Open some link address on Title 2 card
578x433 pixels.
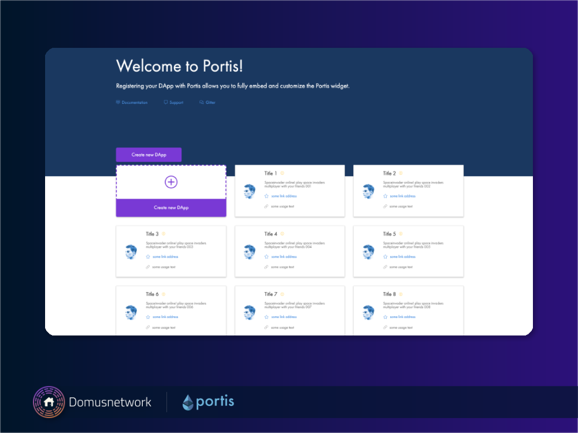402,196
